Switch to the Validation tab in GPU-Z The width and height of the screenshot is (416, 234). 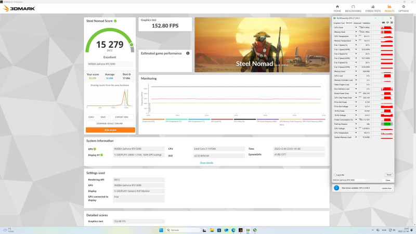[x=366, y=23]
